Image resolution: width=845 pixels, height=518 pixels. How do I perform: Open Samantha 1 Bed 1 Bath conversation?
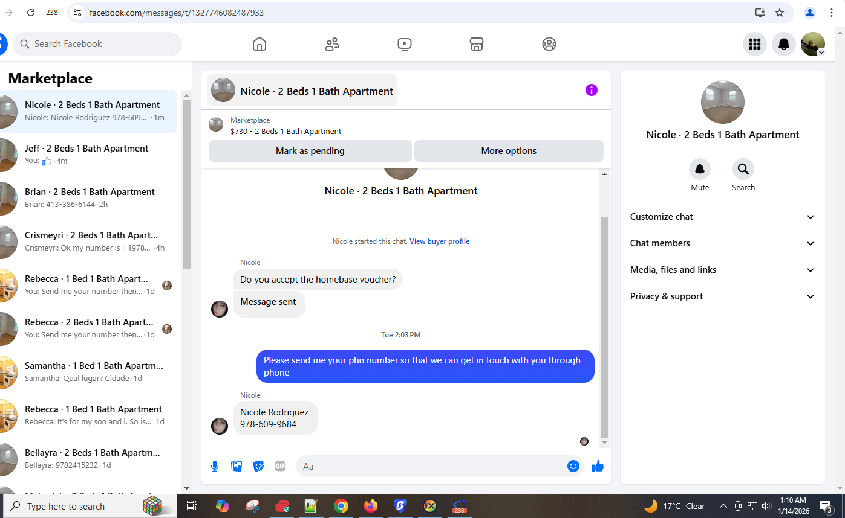[x=88, y=372]
